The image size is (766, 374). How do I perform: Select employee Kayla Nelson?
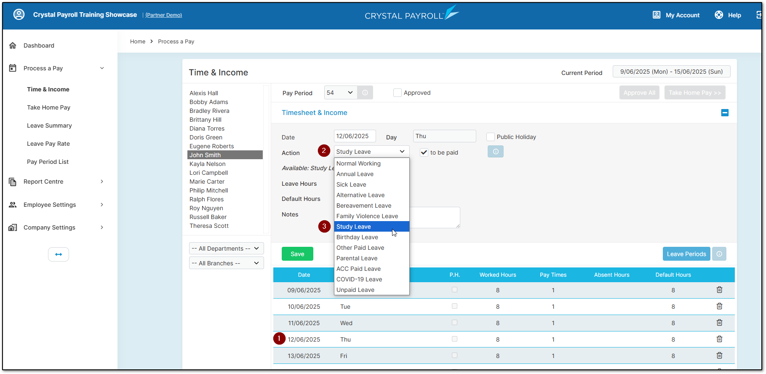pyautogui.click(x=208, y=164)
